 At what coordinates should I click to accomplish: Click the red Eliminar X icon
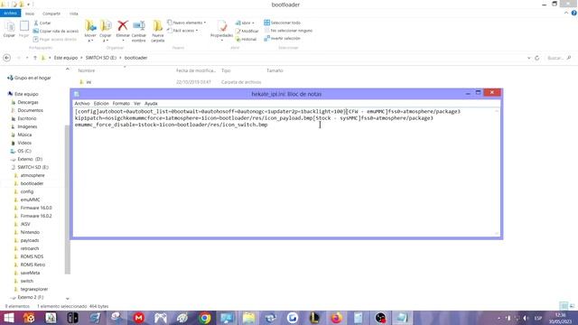pyautogui.click(x=123, y=26)
